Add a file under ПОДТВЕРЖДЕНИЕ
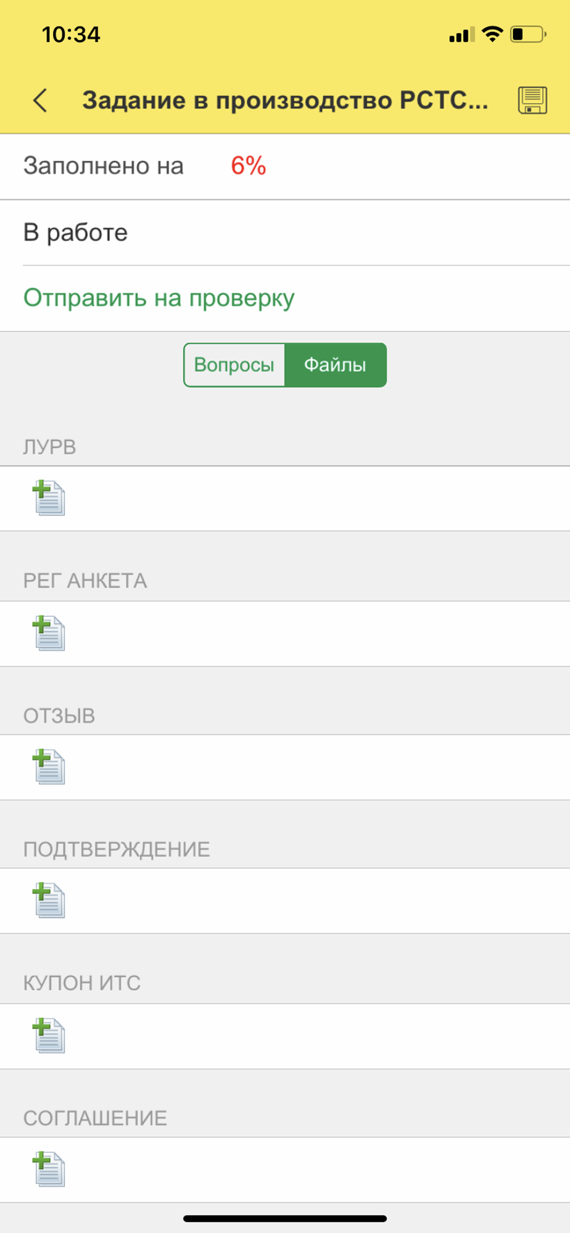The height and width of the screenshot is (1233, 570). (x=49, y=900)
